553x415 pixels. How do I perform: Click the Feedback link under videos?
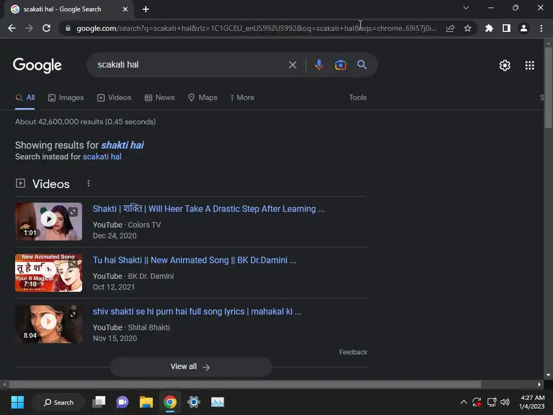353,352
